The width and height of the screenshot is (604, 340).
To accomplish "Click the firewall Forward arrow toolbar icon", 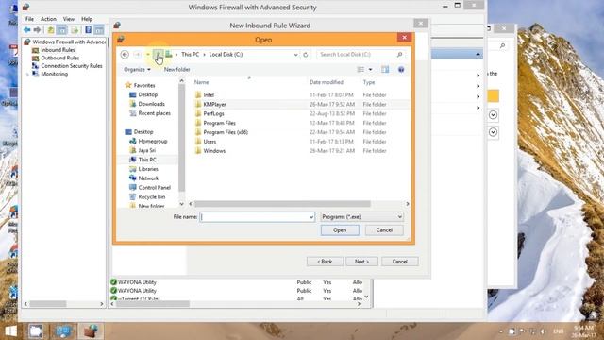I will (x=37, y=29).
